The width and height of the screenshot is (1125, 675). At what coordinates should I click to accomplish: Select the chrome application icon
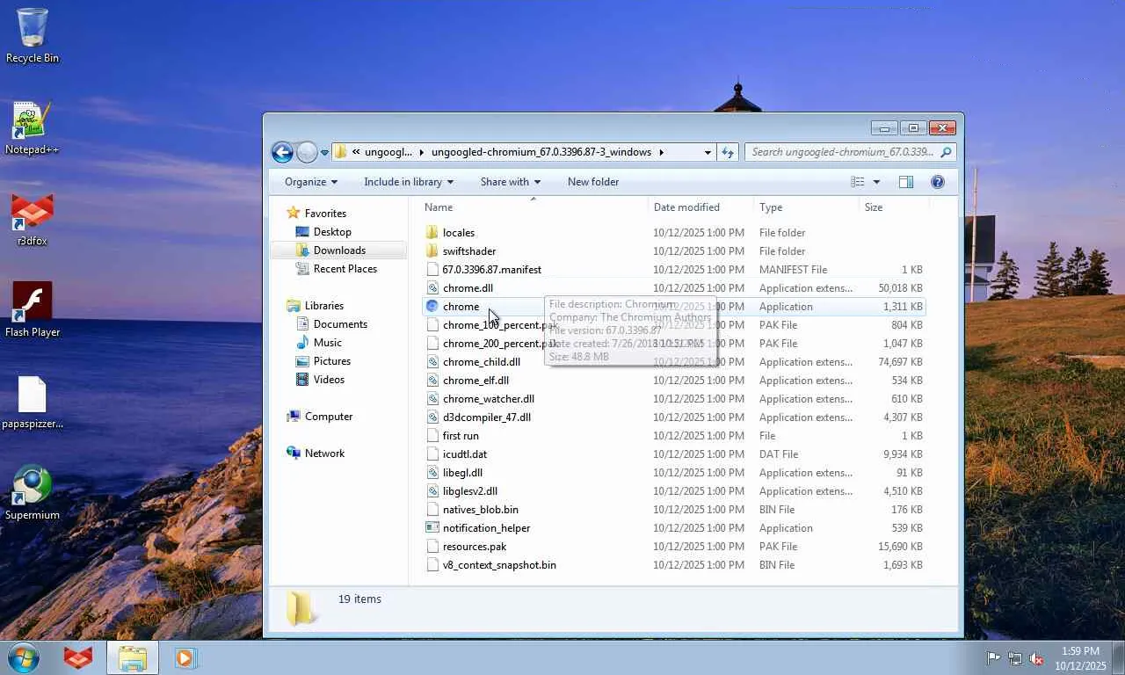coord(432,307)
